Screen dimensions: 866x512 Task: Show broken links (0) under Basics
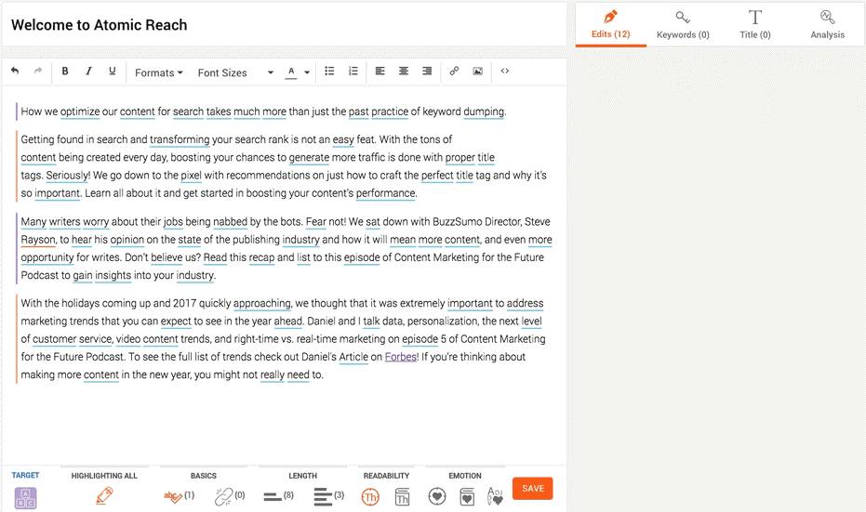[x=229, y=496]
